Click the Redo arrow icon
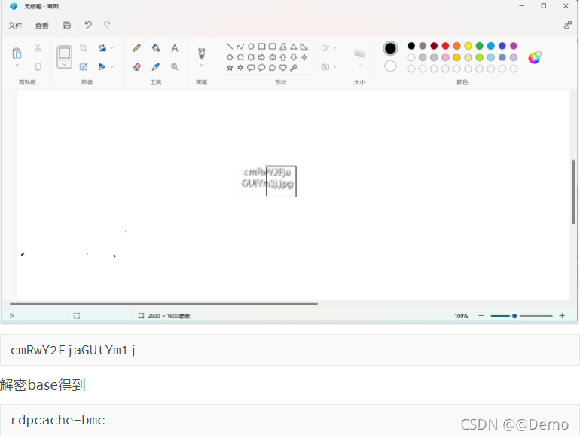This screenshot has height=438, width=580. pyautogui.click(x=107, y=25)
